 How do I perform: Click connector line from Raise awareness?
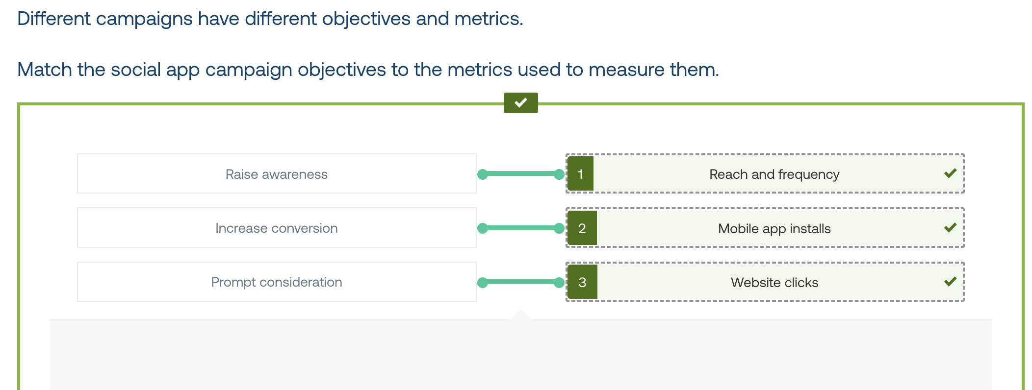pyautogui.click(x=520, y=174)
